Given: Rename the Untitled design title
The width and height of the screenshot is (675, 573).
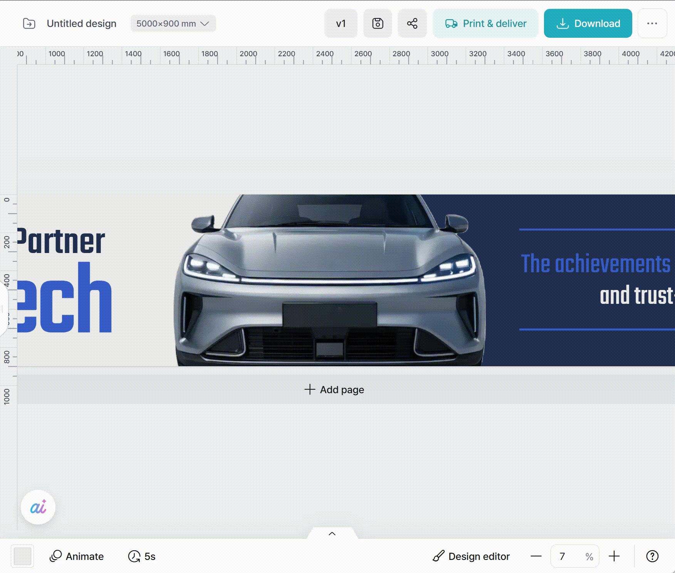Looking at the screenshot, I should pos(81,23).
